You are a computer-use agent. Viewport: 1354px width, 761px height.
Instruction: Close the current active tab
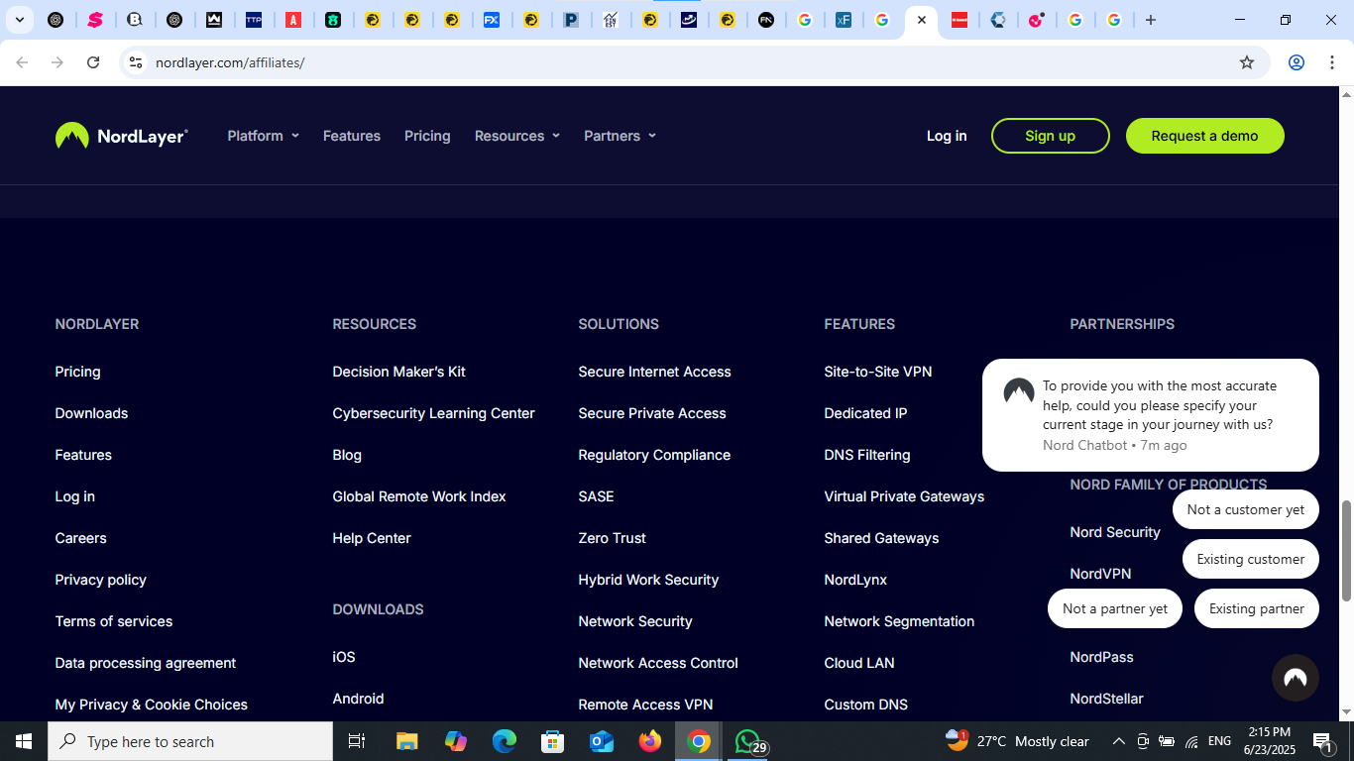point(922,20)
